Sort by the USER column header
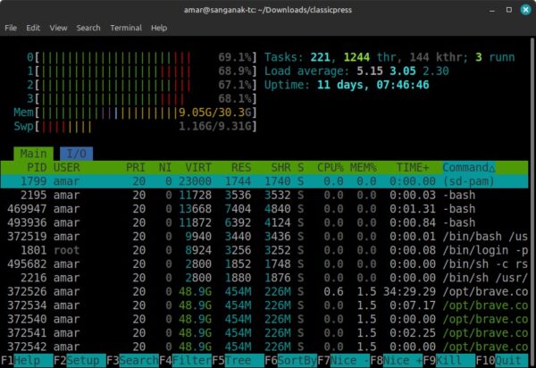Viewport: 536px width, 368px height. (67, 167)
